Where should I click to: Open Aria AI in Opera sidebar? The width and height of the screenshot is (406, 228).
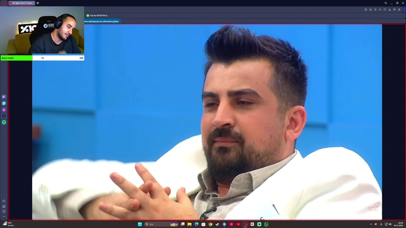click(x=4, y=97)
